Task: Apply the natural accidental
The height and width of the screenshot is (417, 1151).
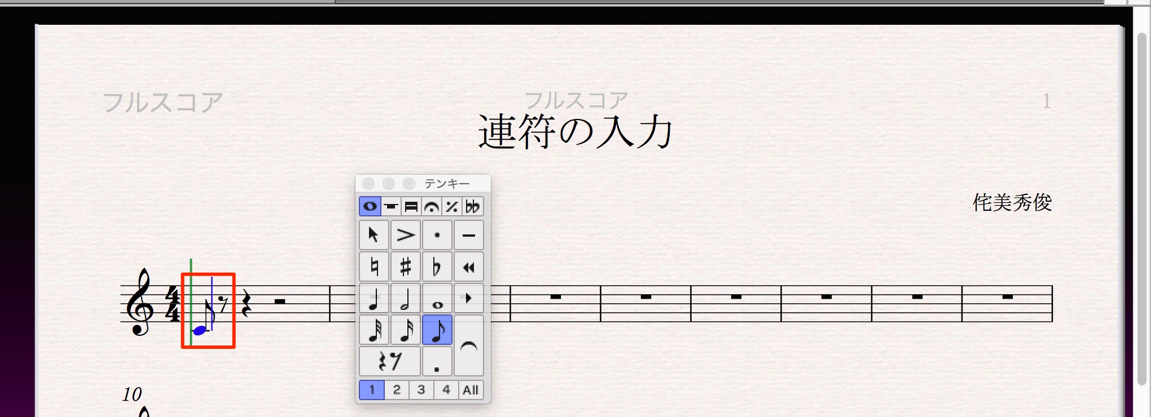Action: (374, 267)
